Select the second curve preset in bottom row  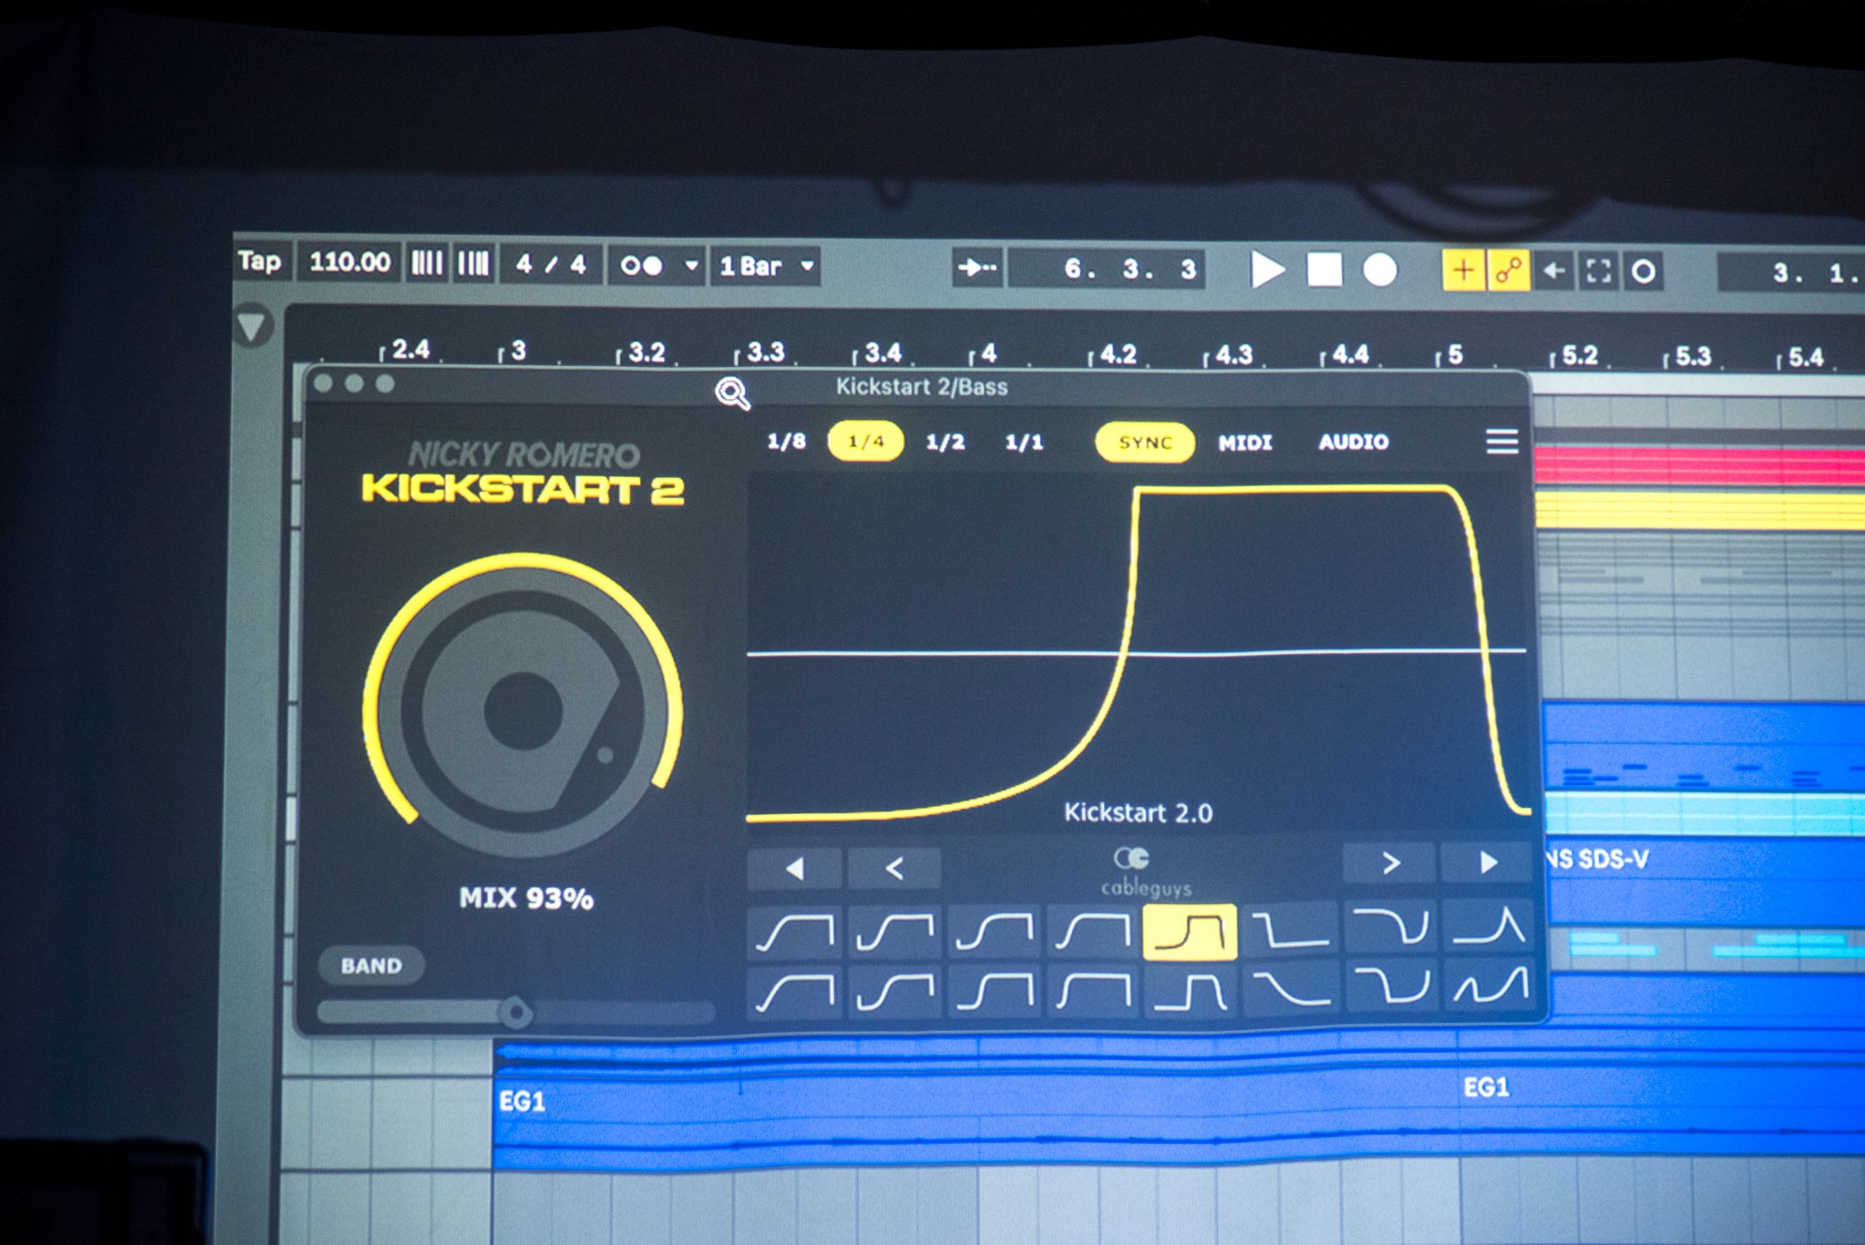click(894, 993)
